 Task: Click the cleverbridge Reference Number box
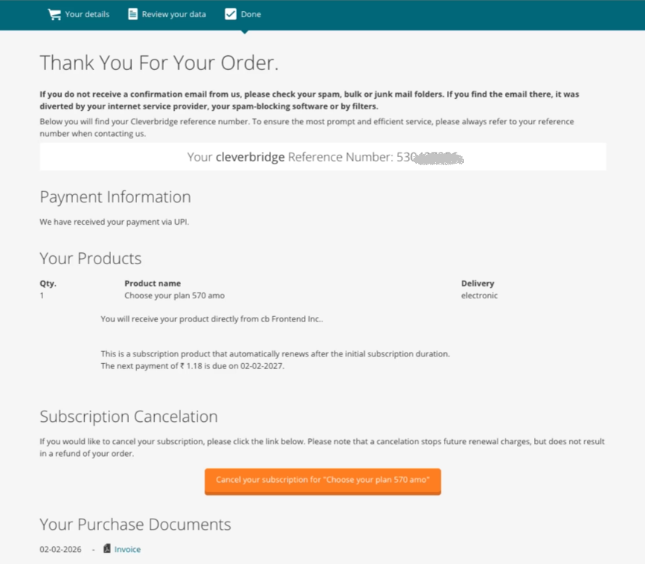tap(322, 157)
